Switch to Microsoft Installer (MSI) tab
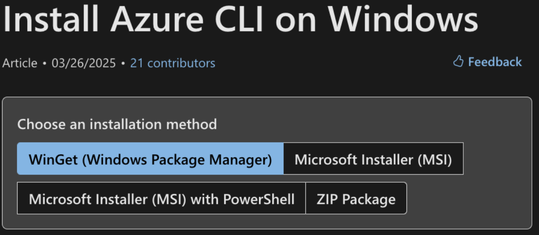This screenshot has width=539, height=235. (x=373, y=159)
